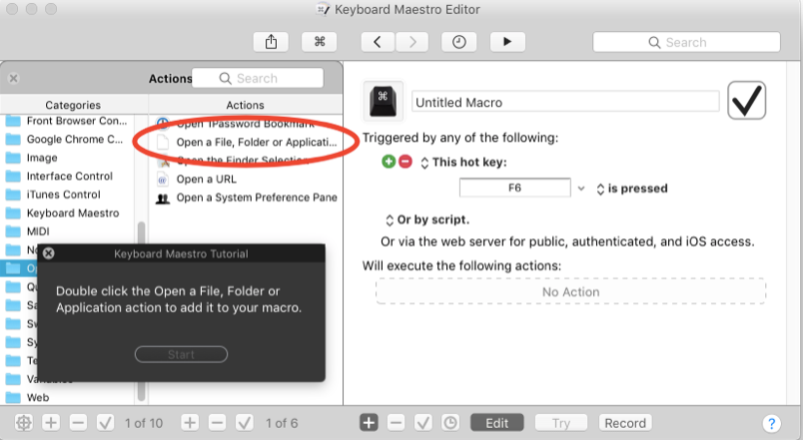This screenshot has height=440, width=803.
Task: Click the Actions panel Search field
Action: click(258, 78)
